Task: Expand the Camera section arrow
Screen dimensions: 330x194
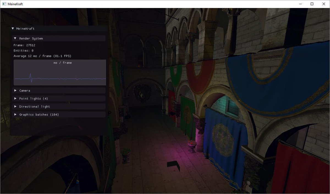Action: [x=15, y=90]
